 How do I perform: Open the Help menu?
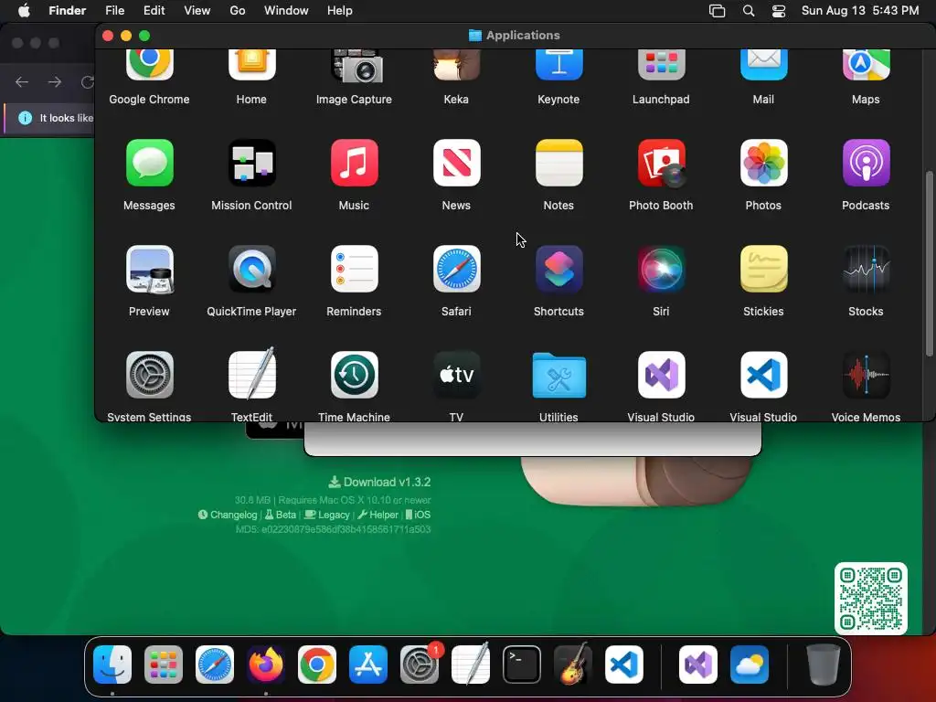pos(340,11)
